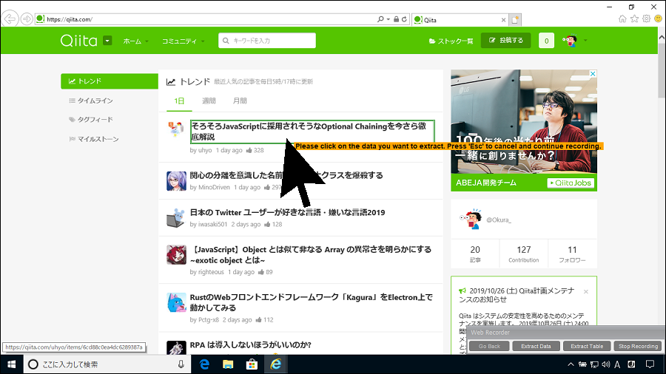Image resolution: width=666 pixels, height=374 pixels.
Task: Open the Kagura Electron article
Action: [x=312, y=302]
